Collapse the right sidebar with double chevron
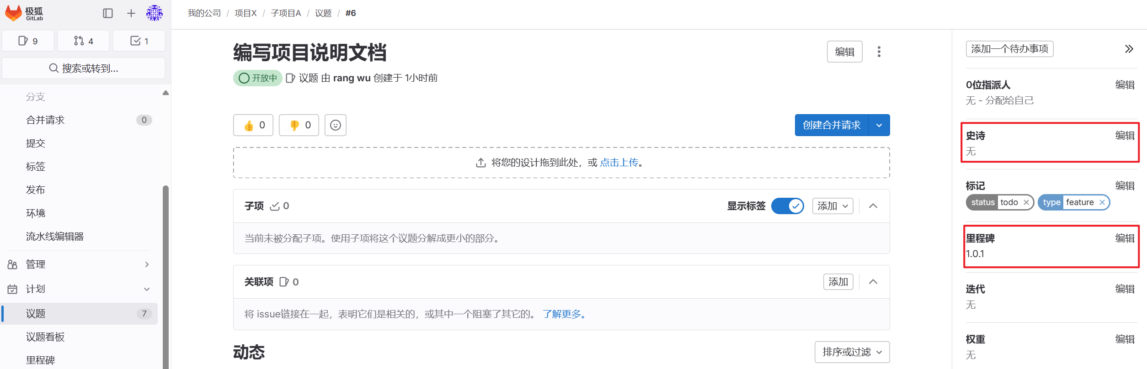 point(1129,49)
